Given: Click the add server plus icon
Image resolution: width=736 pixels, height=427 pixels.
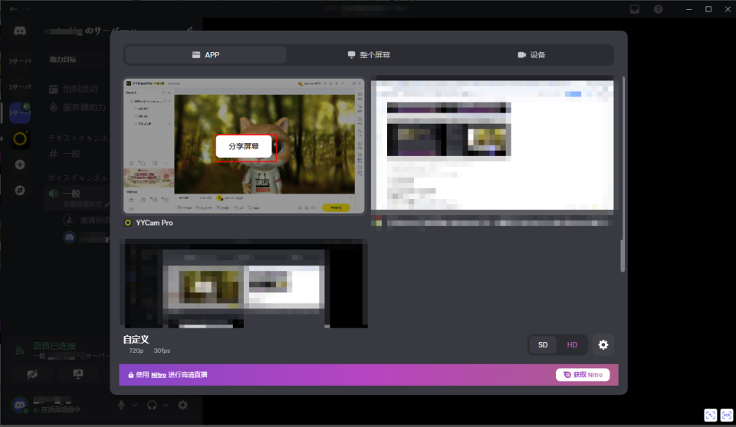Looking at the screenshot, I should click(20, 165).
